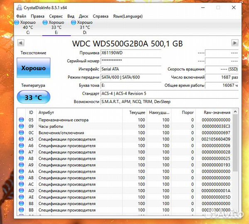The width and height of the screenshot is (249, 224).
Task: Click status orb for attribute AE
Action: coord(21,197)
